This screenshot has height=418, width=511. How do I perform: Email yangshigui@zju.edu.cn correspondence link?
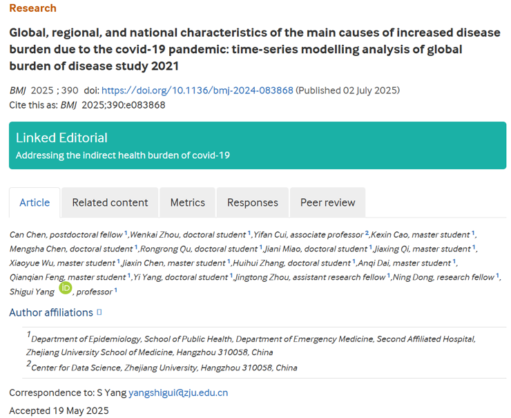tap(178, 392)
